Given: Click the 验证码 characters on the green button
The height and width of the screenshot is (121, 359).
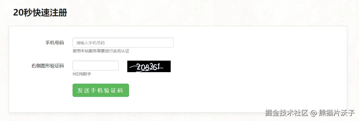Looking at the screenshot, I should [113, 90].
